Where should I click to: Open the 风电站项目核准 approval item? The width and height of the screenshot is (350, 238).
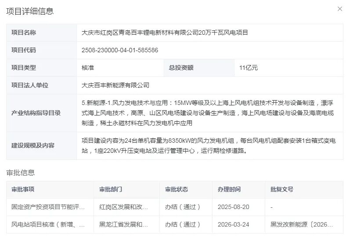48,224
